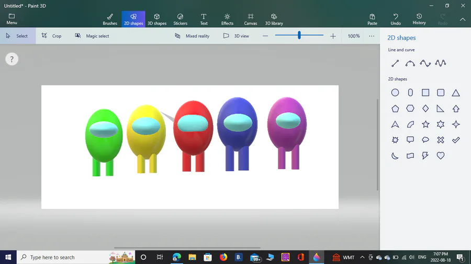Select the four-point curve tool
471x264 pixels.
point(441,63)
